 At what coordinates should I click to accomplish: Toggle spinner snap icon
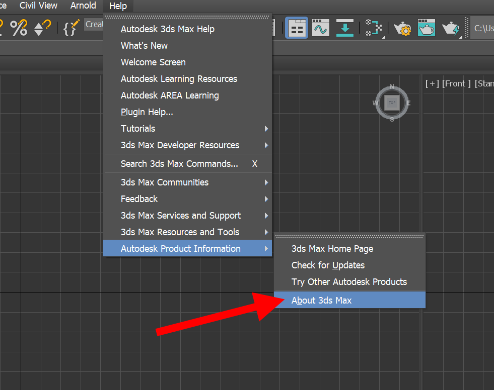[42, 28]
